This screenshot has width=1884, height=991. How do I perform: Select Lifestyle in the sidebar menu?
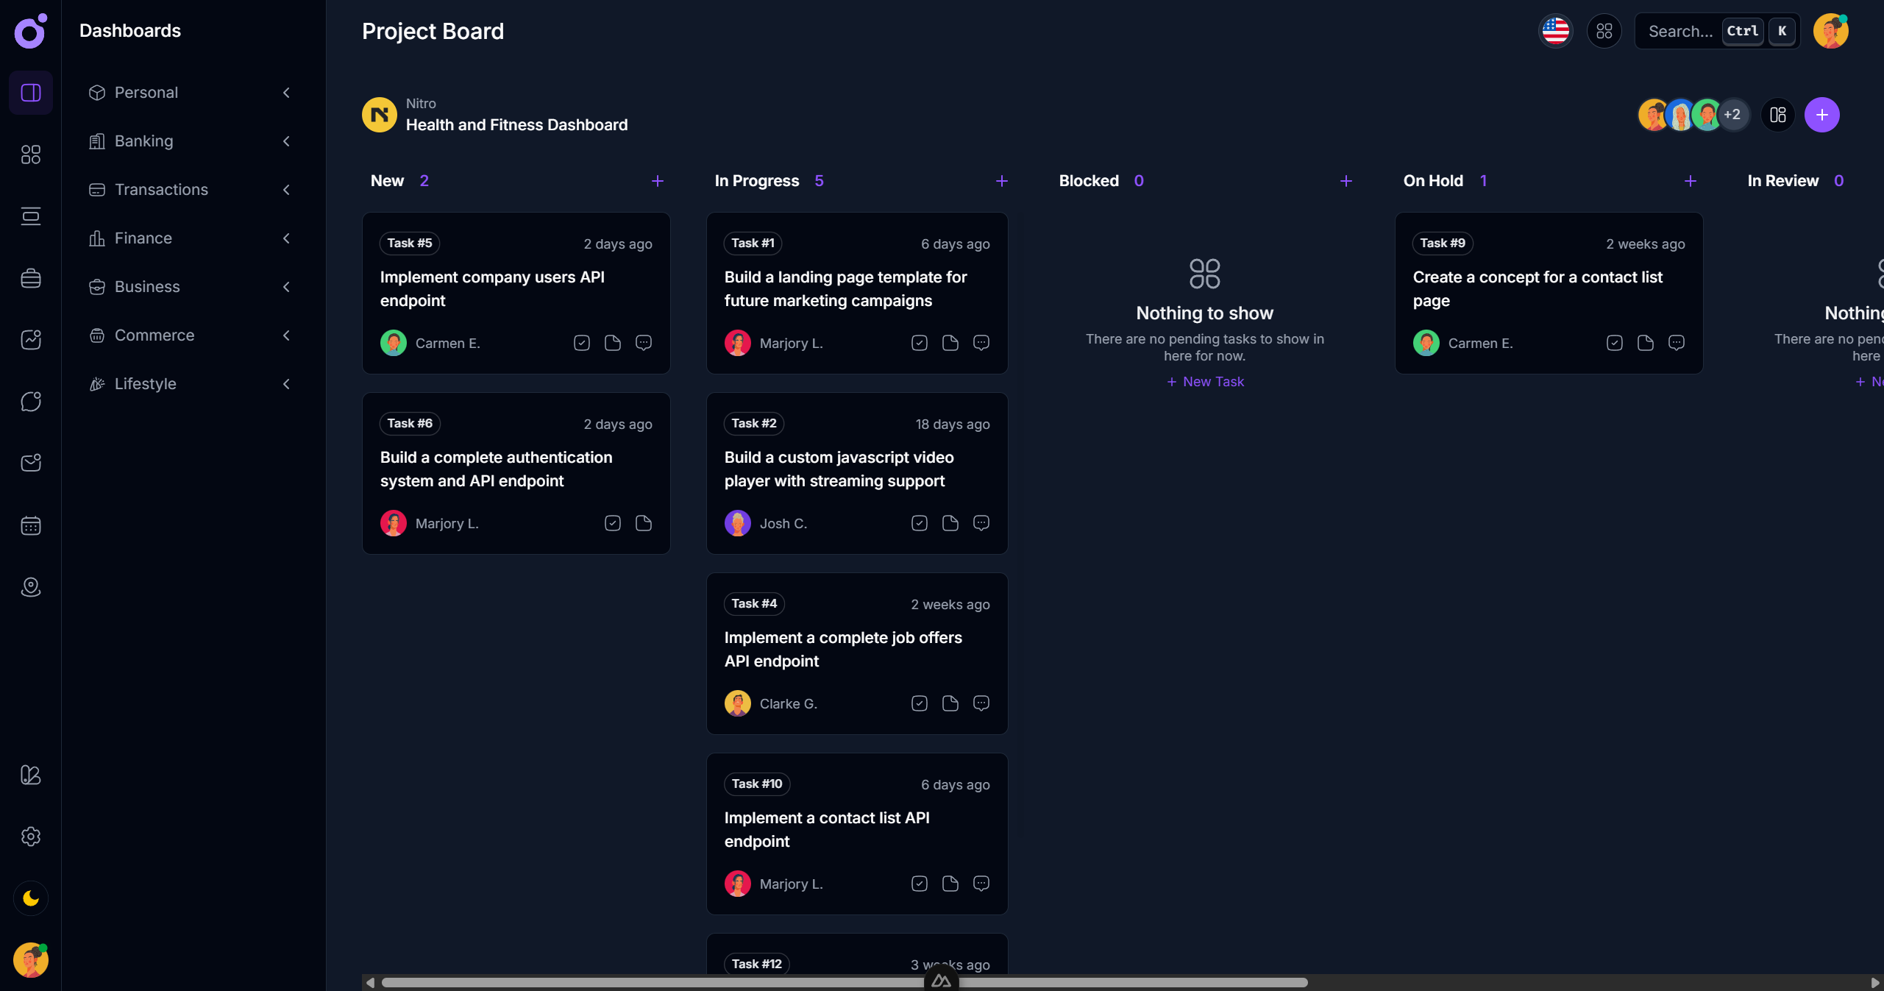click(146, 383)
